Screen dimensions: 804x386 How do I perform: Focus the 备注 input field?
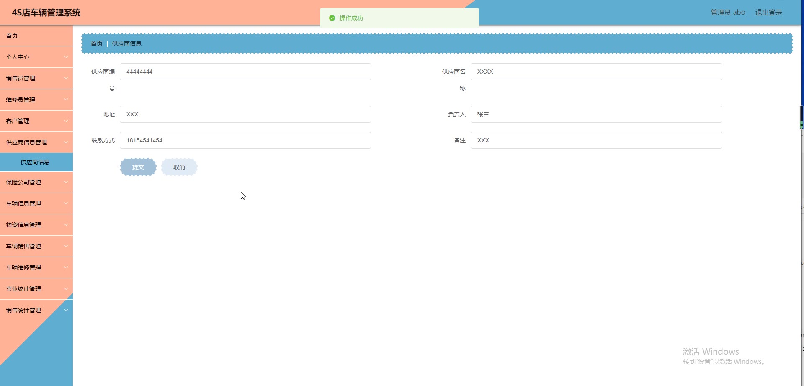coord(596,140)
